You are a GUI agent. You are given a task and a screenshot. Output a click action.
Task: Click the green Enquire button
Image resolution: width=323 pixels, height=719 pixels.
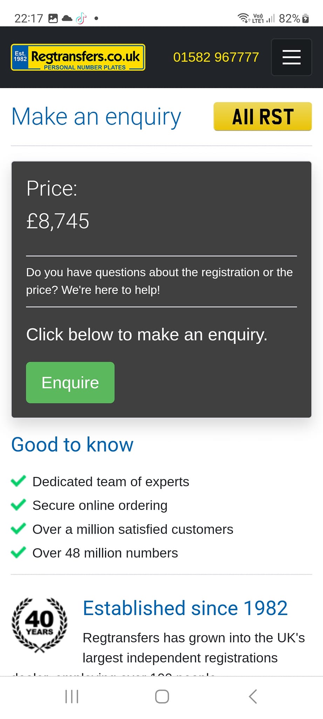tap(70, 382)
